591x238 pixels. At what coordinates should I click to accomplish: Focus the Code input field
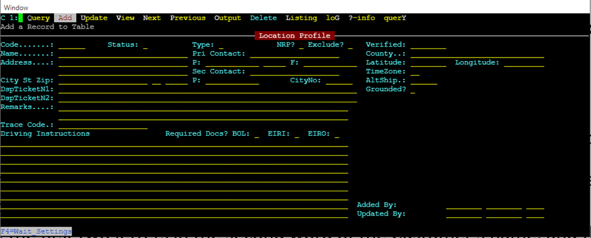click(x=72, y=45)
